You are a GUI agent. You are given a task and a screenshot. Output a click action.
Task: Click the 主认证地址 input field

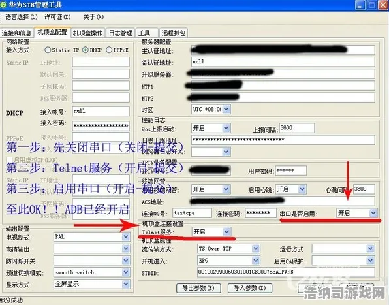[283, 50]
